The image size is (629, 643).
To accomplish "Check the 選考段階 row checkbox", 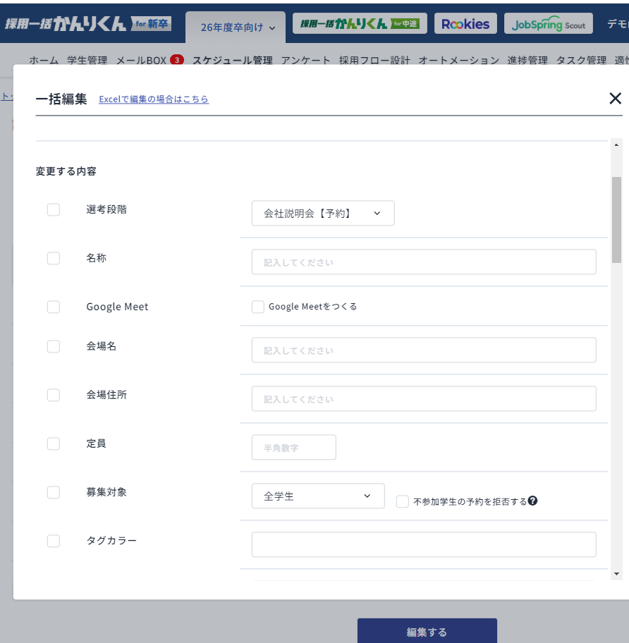I will tap(53, 209).
